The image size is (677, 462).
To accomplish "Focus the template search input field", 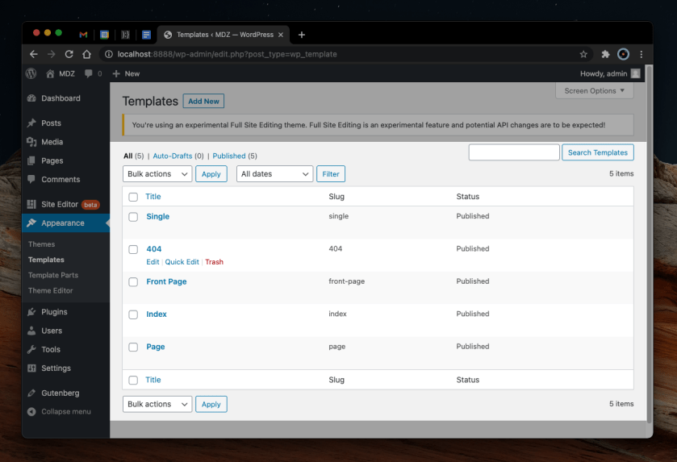I will [x=513, y=152].
